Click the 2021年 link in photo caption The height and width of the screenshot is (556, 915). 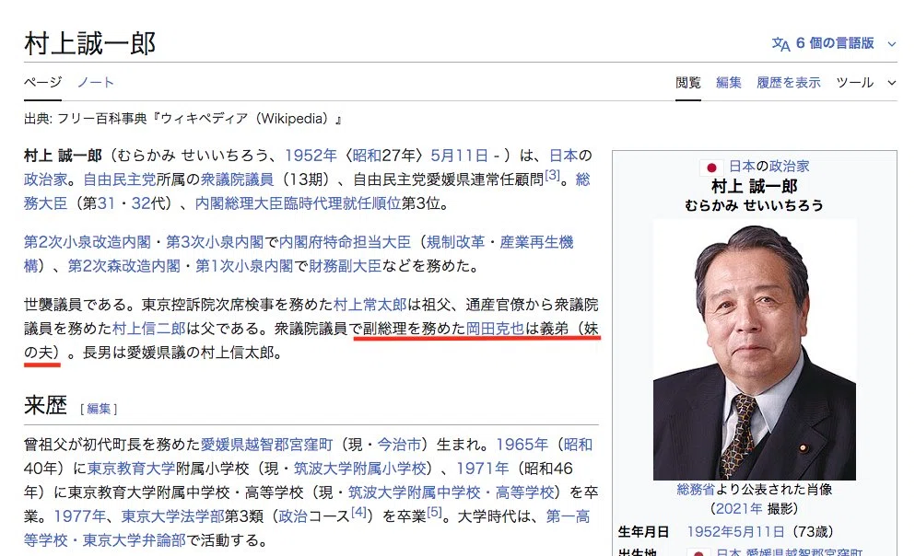click(x=739, y=509)
